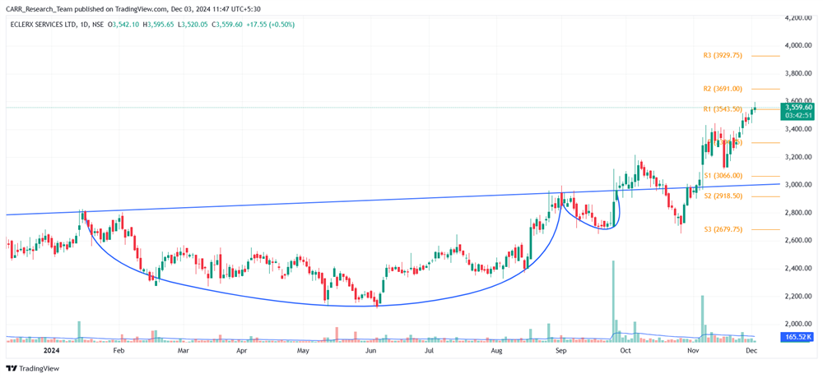Screen dimensions: 823x378
Task: Click the green current price tag 3,559.60
Action: pyautogui.click(x=799, y=107)
